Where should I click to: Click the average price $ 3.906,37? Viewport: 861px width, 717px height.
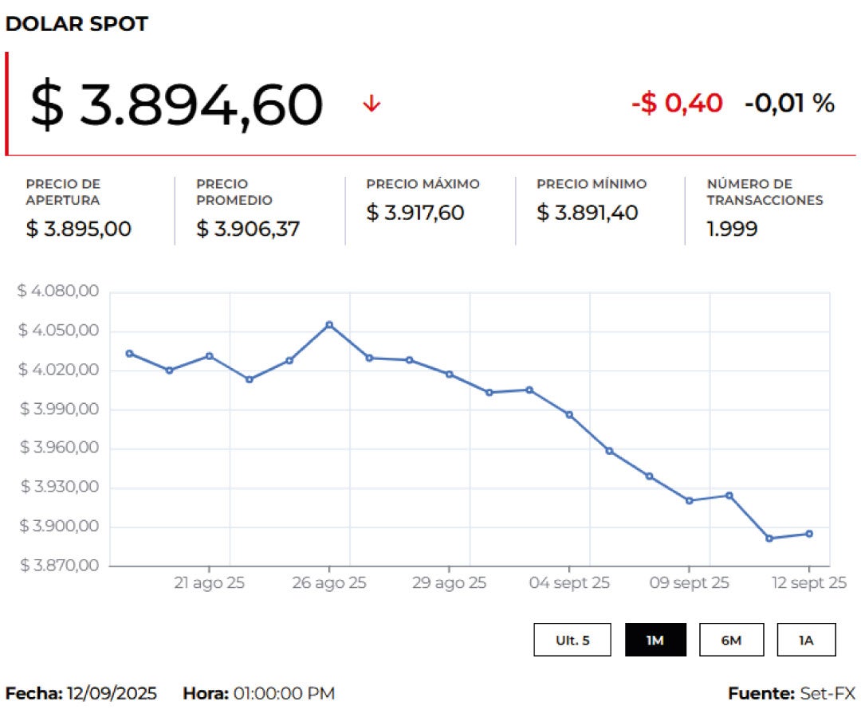tap(248, 229)
